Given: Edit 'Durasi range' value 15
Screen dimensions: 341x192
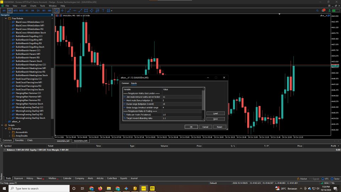Looking at the screenshot, I should tap(182, 104).
